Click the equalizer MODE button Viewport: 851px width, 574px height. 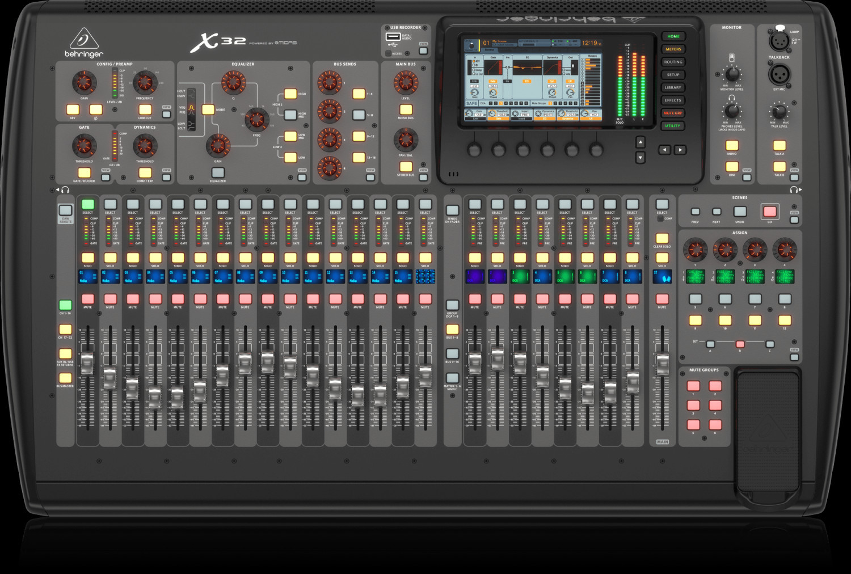click(208, 109)
